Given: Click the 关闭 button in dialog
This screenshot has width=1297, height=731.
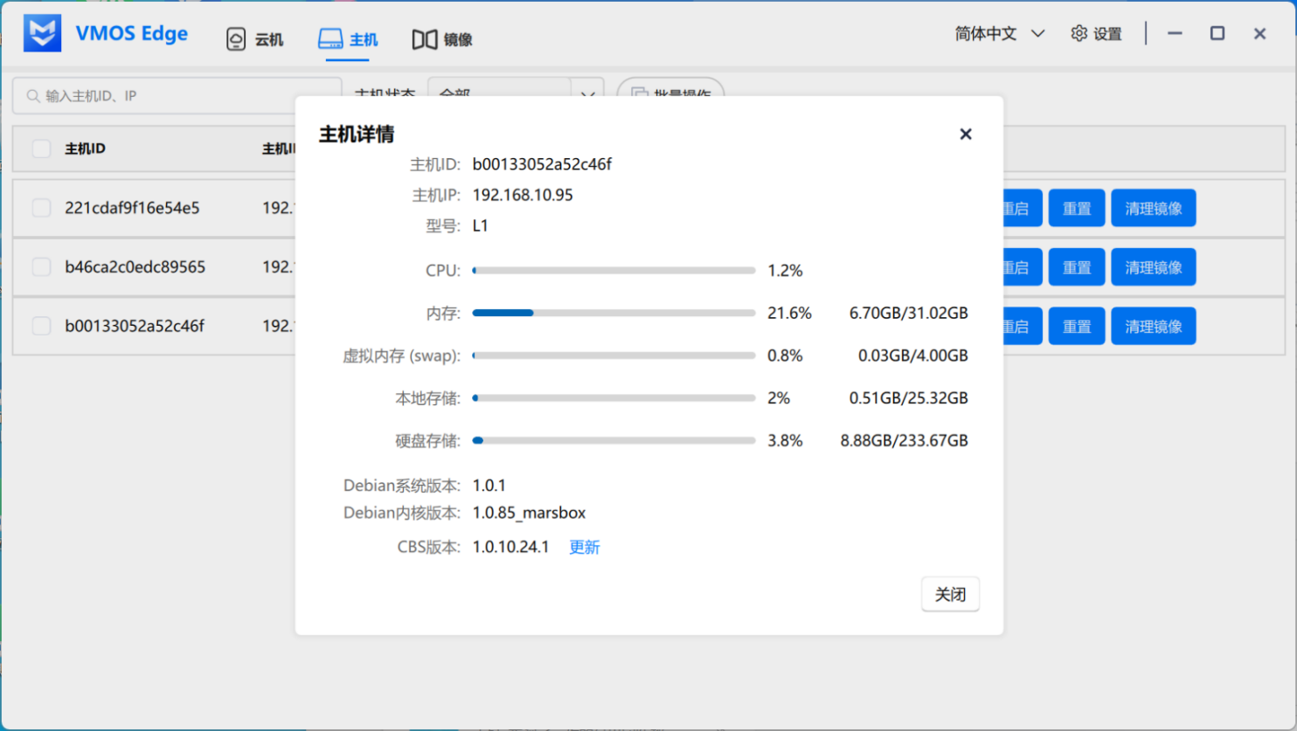Looking at the screenshot, I should pos(949,595).
